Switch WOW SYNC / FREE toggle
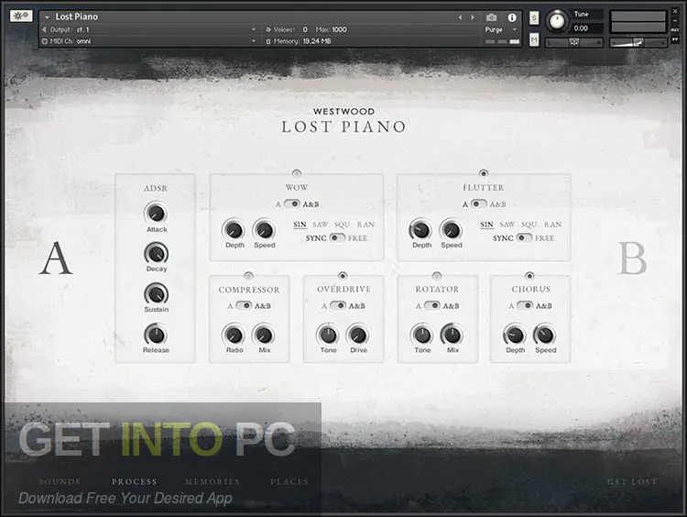This screenshot has width=687, height=517. pyautogui.click(x=337, y=237)
